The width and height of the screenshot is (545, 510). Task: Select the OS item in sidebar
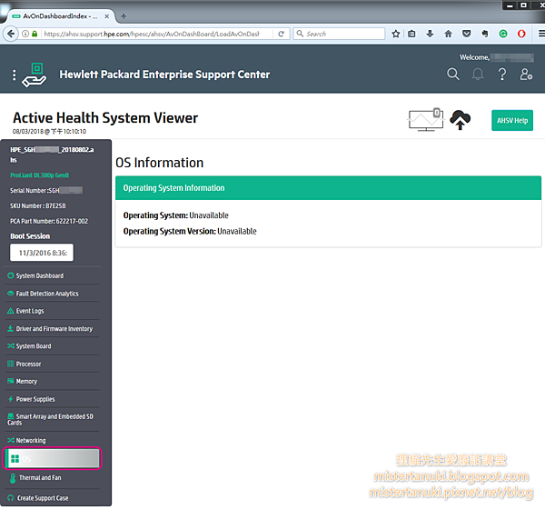52,458
